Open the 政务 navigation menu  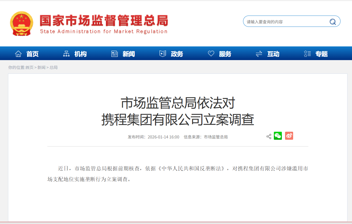pyautogui.click(x=177, y=54)
